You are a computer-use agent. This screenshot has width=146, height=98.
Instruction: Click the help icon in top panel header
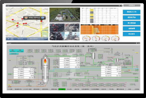pyautogui.click(x=119, y=6)
